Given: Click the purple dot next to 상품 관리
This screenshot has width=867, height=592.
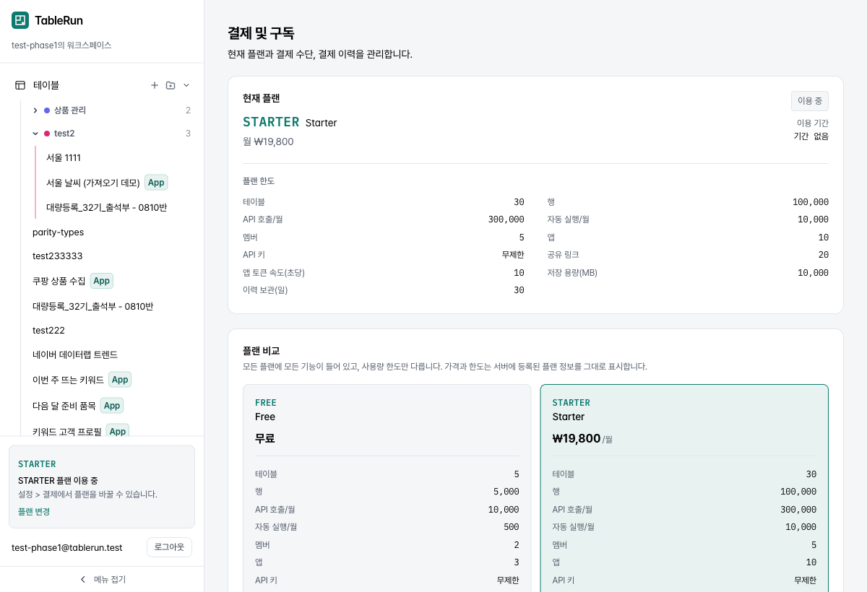Looking at the screenshot, I should [x=47, y=110].
